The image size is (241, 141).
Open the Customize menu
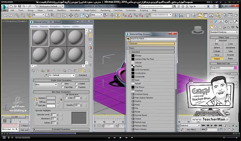coord(130,10)
